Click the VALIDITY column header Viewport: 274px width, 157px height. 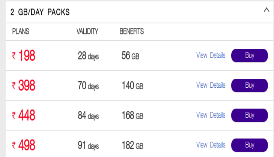[87, 31]
